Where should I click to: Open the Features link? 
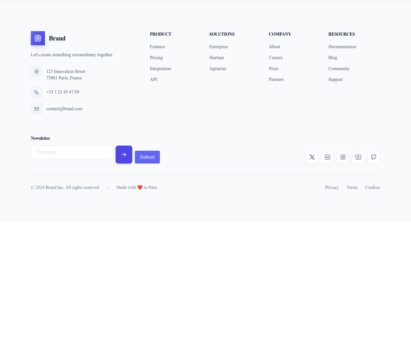[157, 47]
